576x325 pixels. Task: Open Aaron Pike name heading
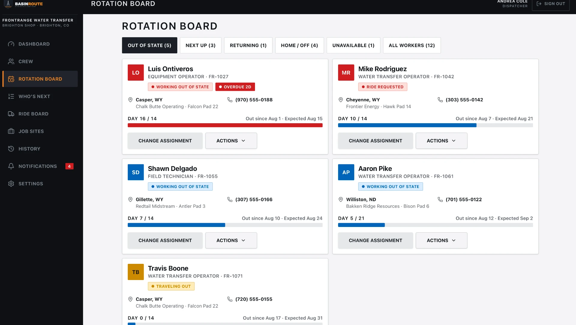[x=375, y=168]
